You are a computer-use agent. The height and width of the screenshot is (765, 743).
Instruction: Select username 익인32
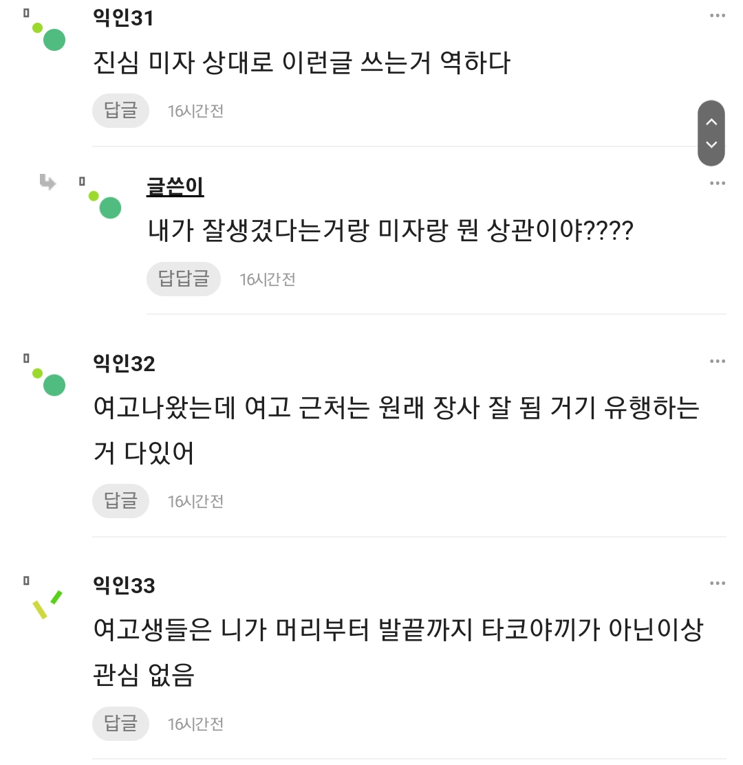tap(124, 364)
